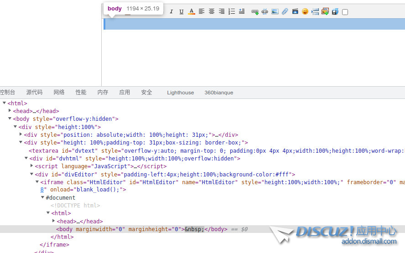Switch to the 网络 tab
Image resolution: width=405 pixels, height=253 pixels.
tap(59, 93)
